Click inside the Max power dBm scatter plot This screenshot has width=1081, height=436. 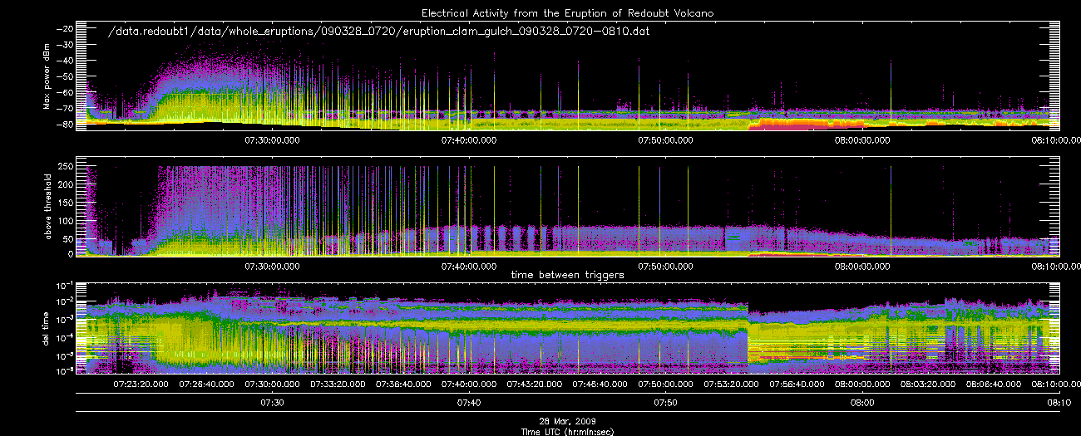[568, 76]
